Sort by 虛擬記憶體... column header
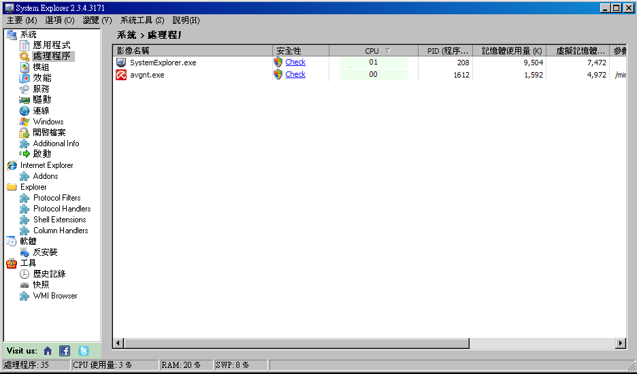Viewport: 637px width, 374px height. [578, 51]
